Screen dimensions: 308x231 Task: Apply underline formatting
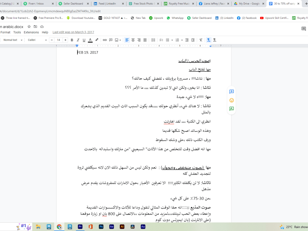point(84,40)
